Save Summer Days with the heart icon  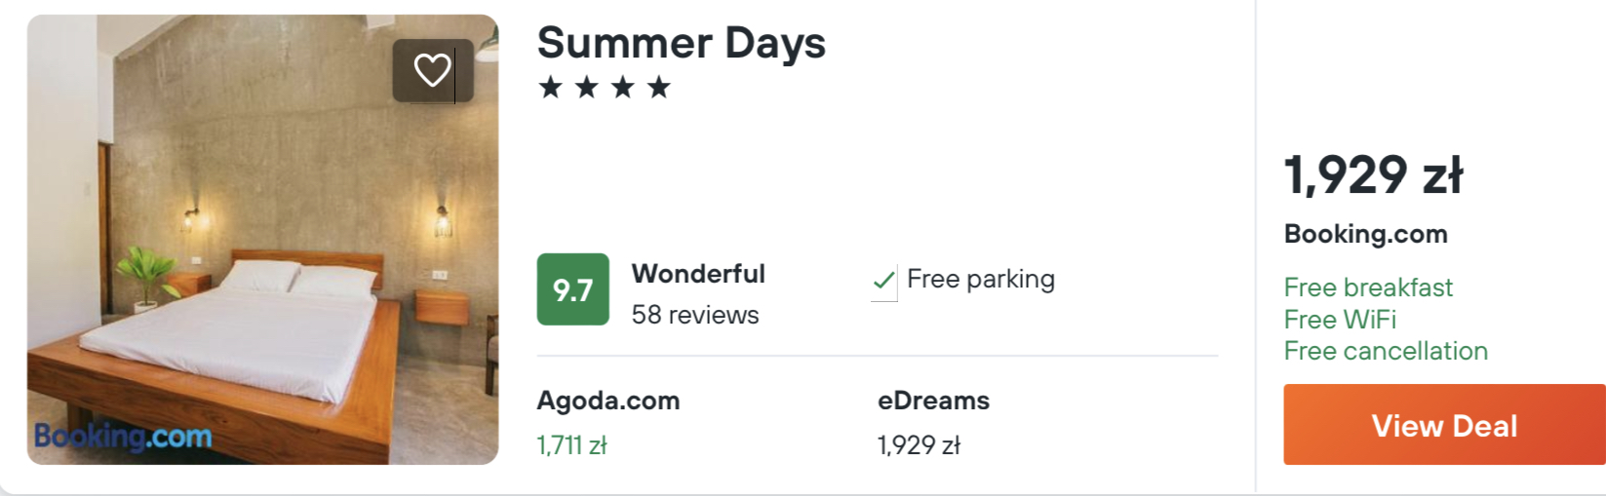432,70
